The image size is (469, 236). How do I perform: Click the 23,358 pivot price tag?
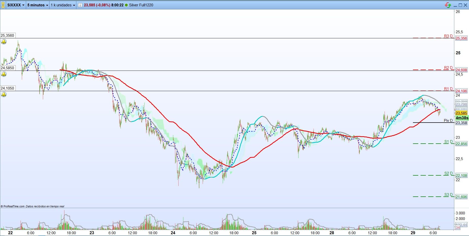[x=461, y=123]
